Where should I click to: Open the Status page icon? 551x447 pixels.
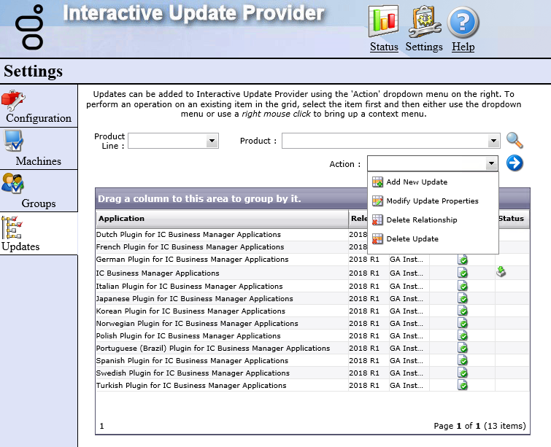tap(384, 22)
